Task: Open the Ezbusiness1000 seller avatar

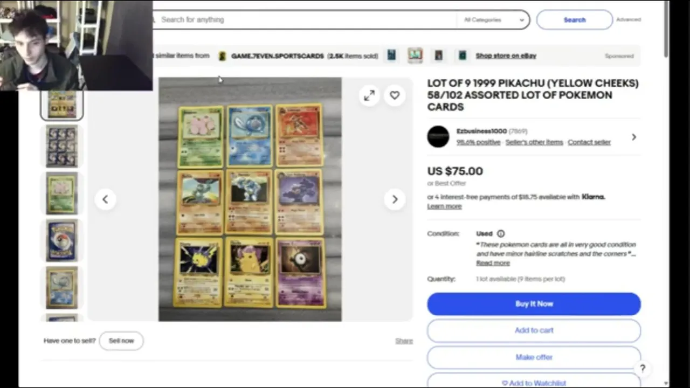Action: [438, 137]
